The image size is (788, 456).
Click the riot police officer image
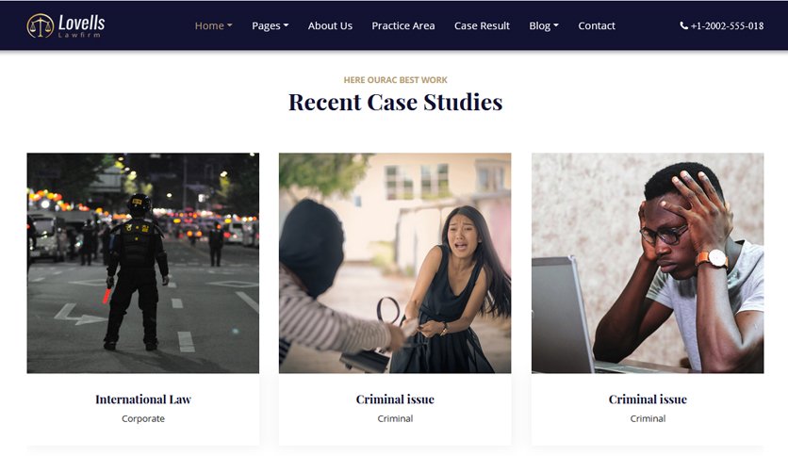143,263
